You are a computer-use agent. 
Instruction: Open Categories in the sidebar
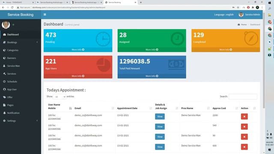point(21,50)
